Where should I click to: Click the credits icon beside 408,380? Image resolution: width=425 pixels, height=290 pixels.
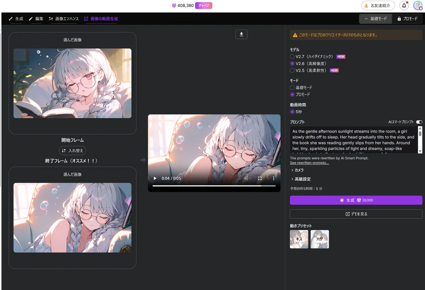(x=174, y=6)
